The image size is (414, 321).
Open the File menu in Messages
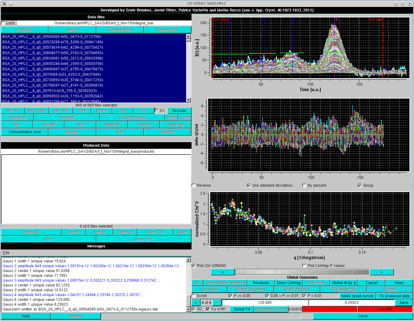[6, 253]
